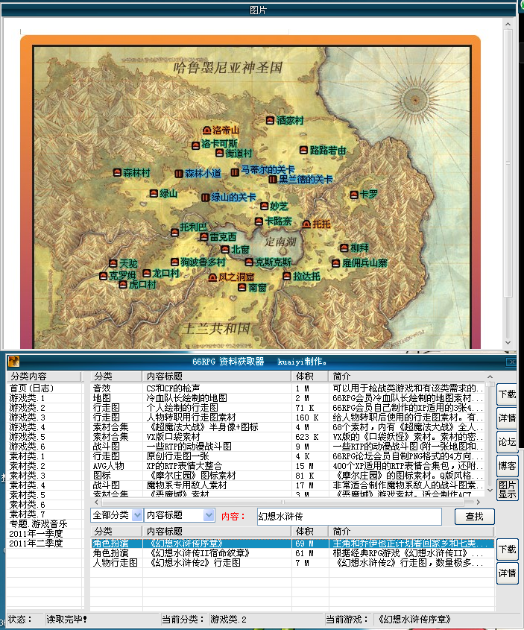The image size is (524, 630).
Task: Click the 妙芝 marker on the map
Action: coord(264,206)
